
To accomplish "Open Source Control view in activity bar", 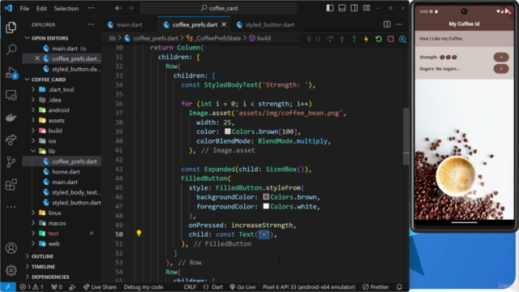I will (11, 162).
